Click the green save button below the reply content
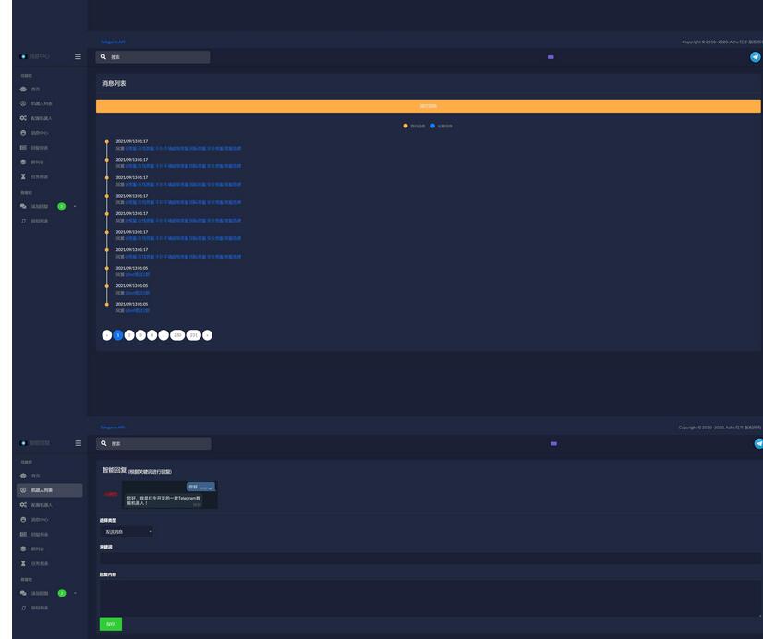The image size is (763, 639). pos(110,624)
